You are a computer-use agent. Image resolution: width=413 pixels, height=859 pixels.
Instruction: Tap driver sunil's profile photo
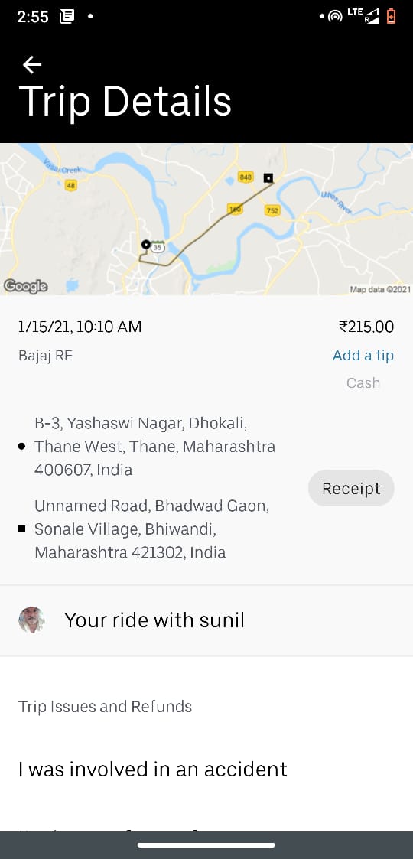[x=32, y=620]
